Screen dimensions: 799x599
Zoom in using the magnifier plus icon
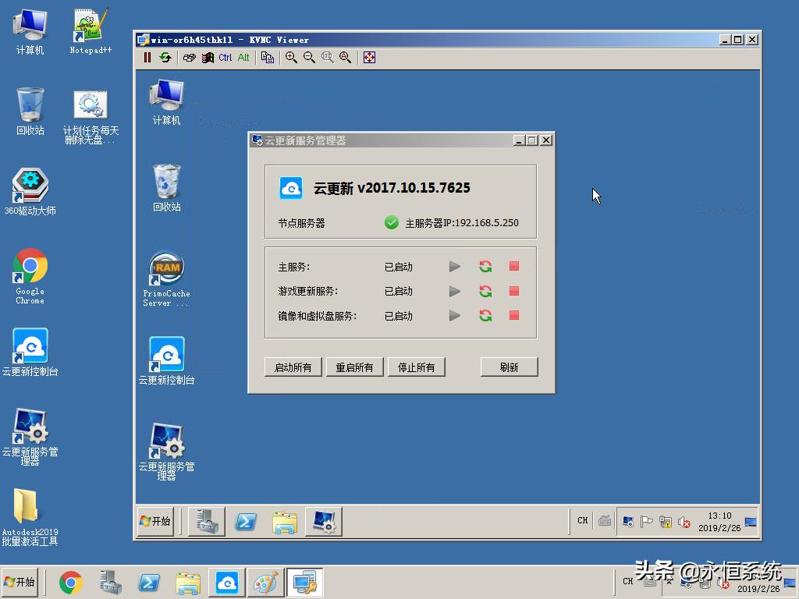[291, 57]
